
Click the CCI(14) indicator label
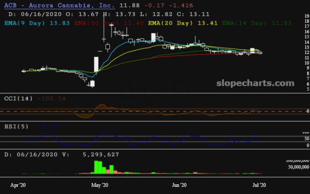point(18,98)
